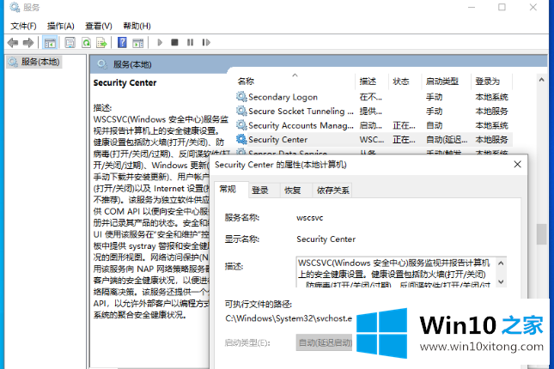Image resolution: width=554 pixels, height=369 pixels.
Task: Click Security Center row's 自动(延迟... startup cell
Action: [447, 140]
